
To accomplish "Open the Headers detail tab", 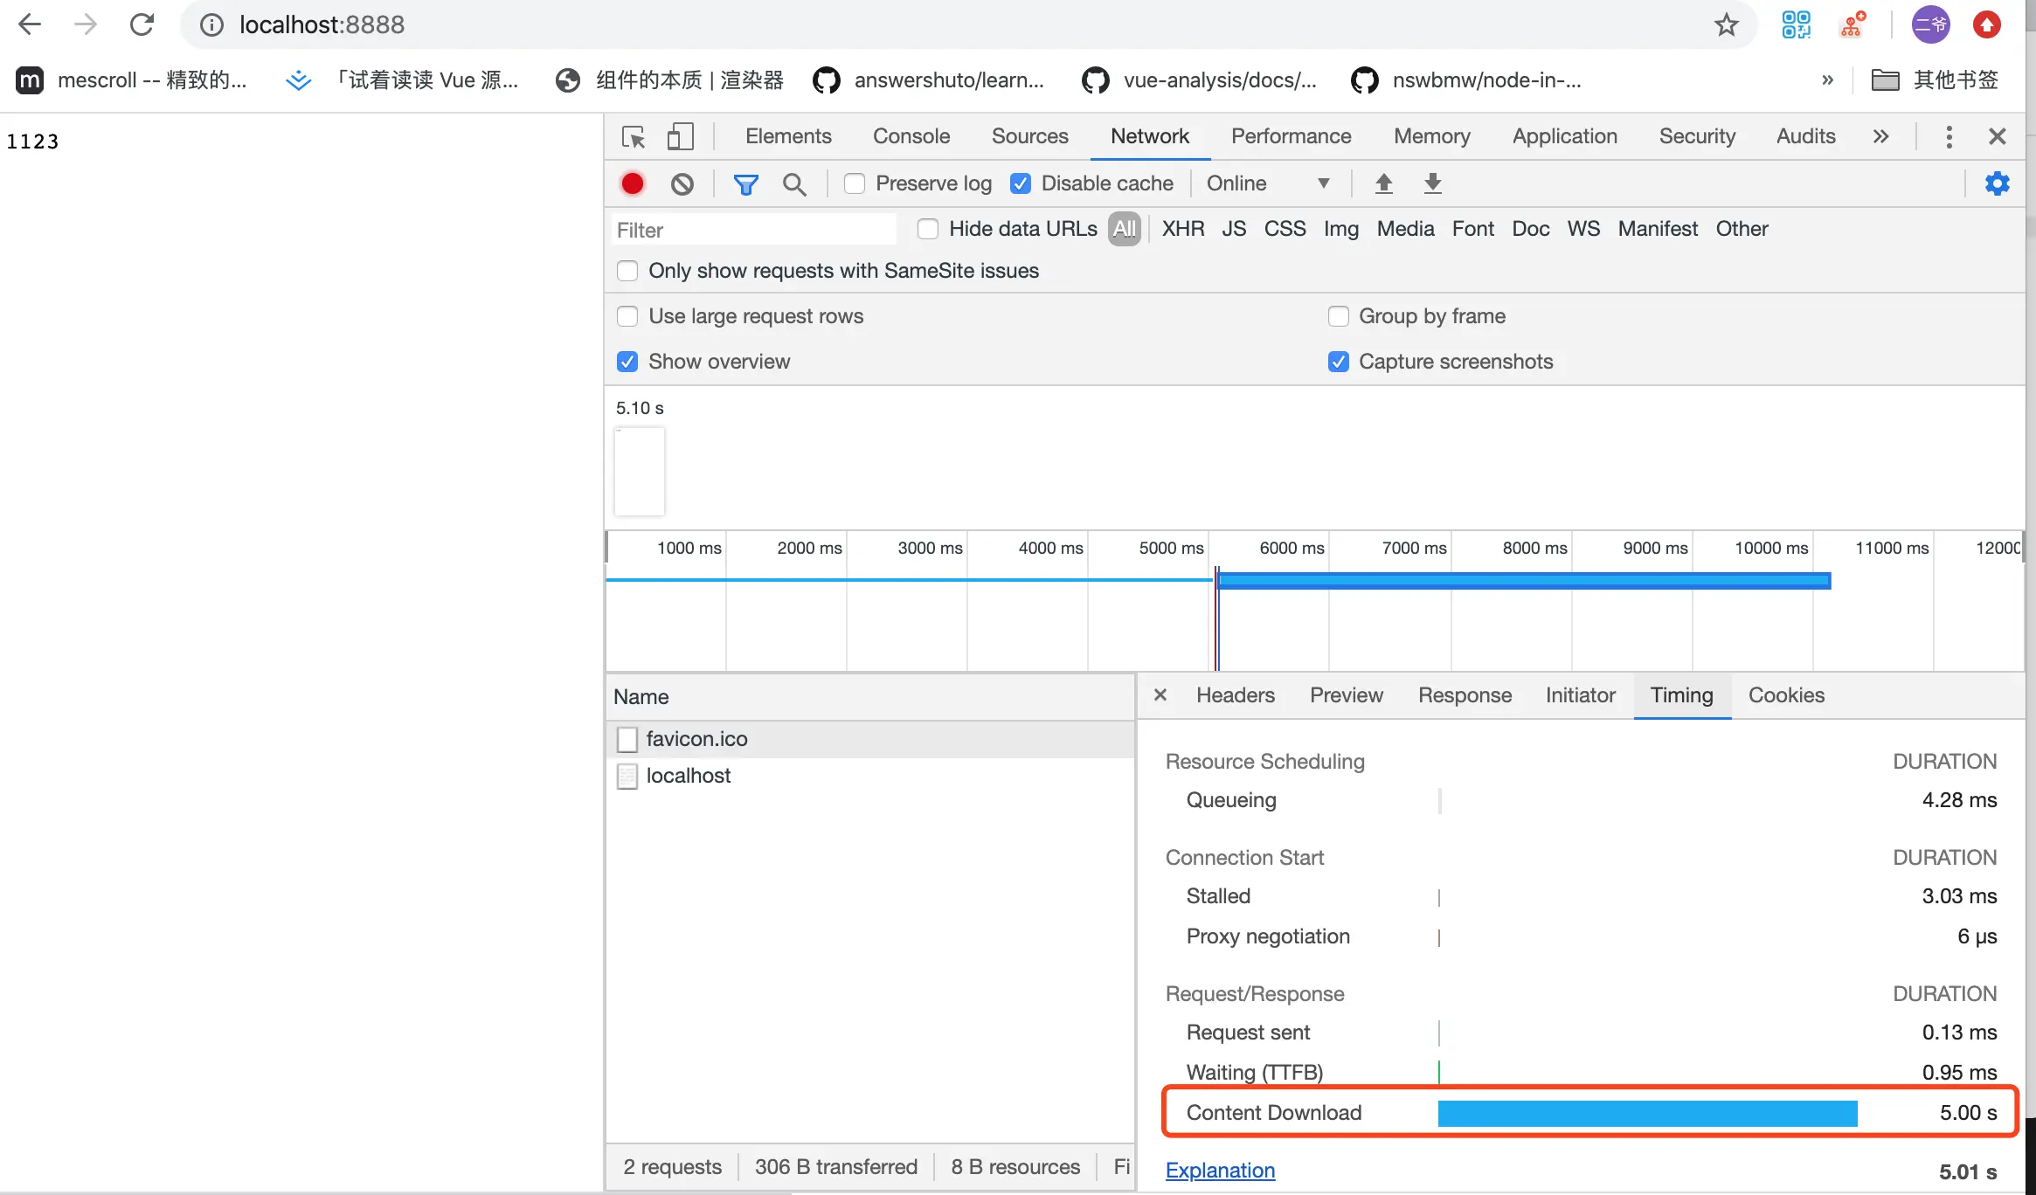I will coord(1235,695).
